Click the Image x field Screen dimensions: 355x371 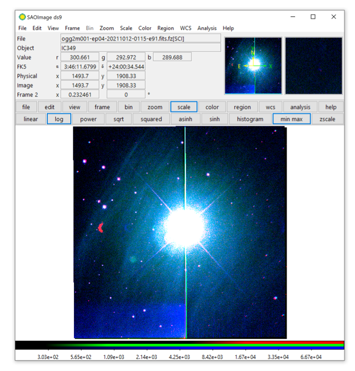(80, 85)
